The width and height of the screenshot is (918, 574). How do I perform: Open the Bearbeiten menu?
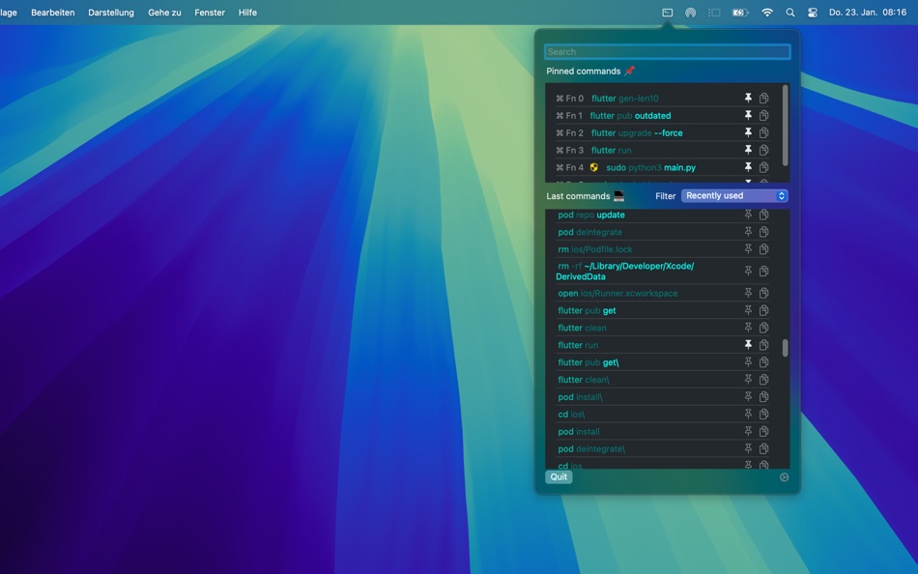[53, 13]
